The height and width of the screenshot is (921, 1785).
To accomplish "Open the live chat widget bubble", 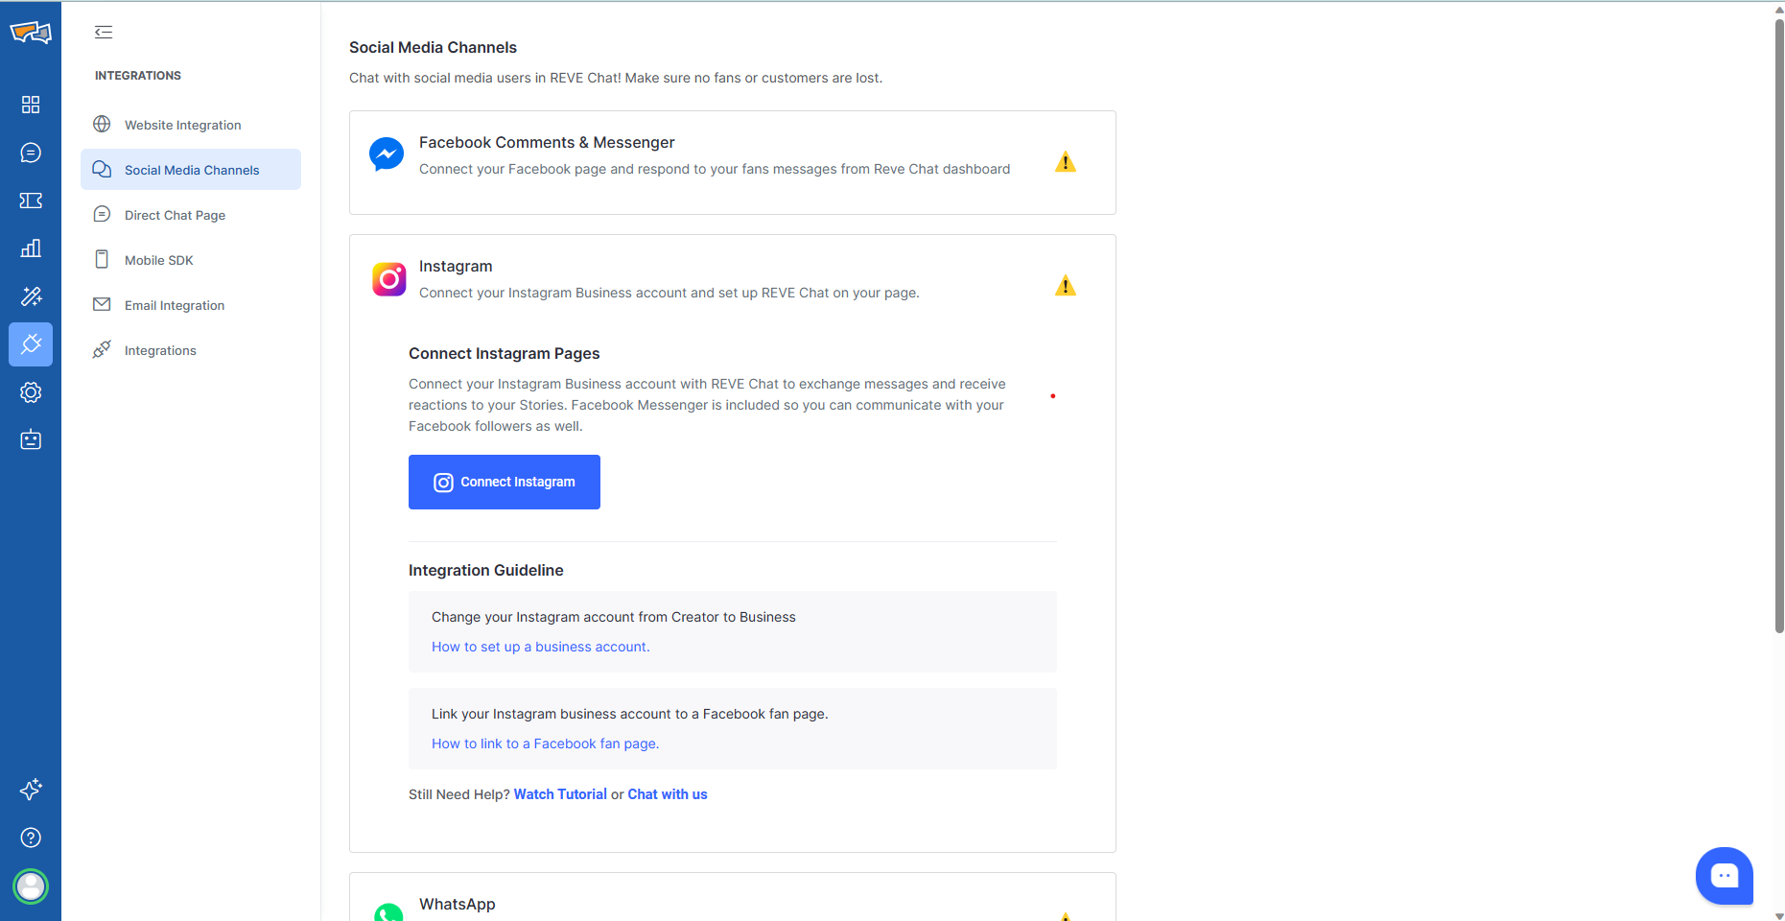I will (x=1725, y=875).
